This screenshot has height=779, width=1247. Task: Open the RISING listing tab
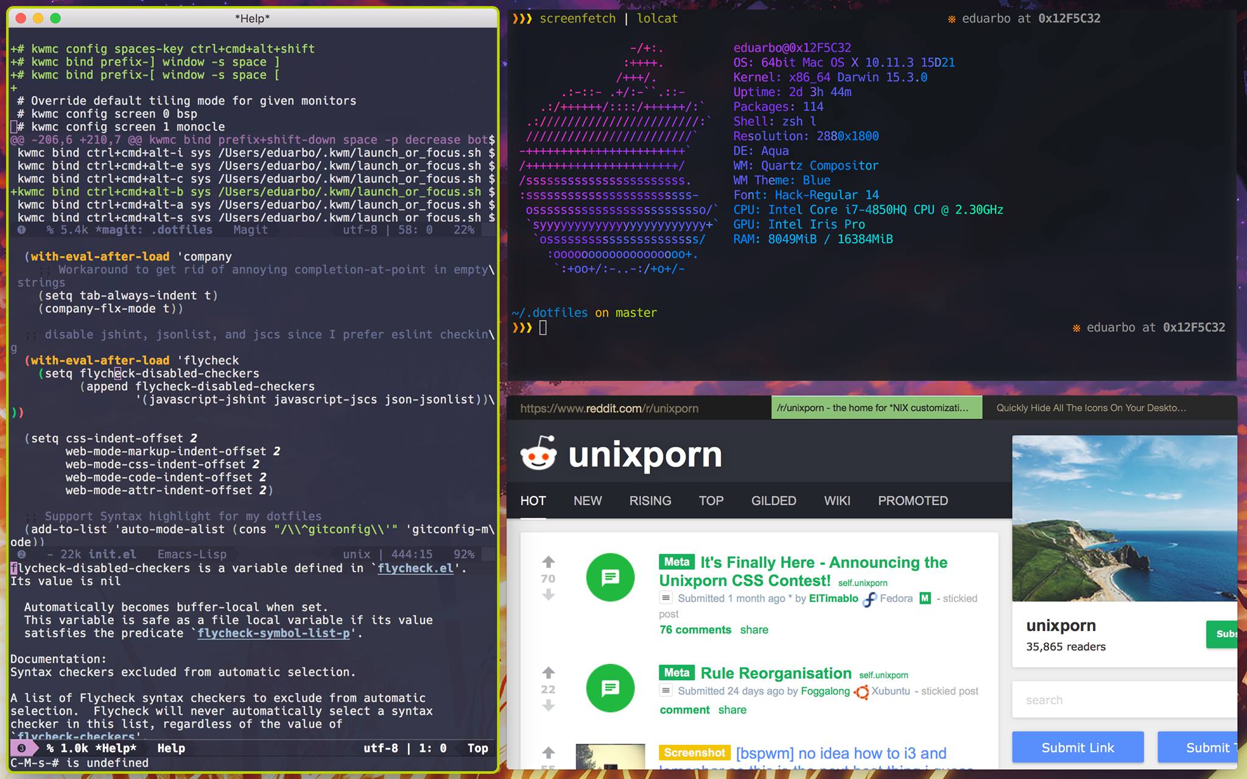pyautogui.click(x=650, y=500)
